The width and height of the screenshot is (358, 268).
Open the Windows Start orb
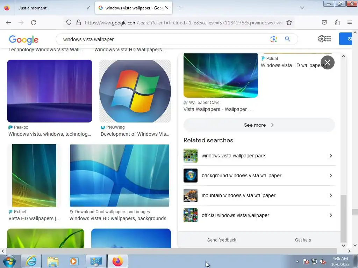(9, 261)
